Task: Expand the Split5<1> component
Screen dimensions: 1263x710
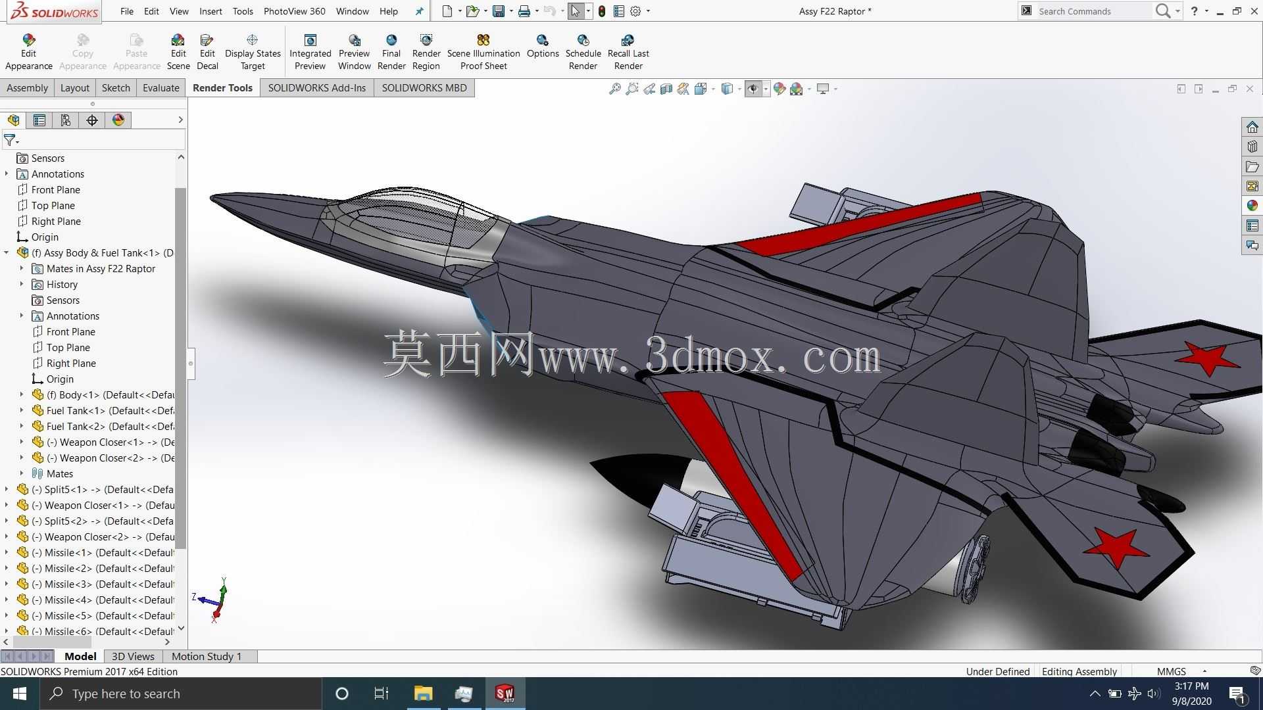Action: pos(7,489)
